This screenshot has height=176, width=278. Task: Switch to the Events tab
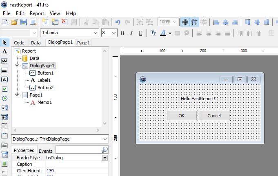click(x=46, y=151)
